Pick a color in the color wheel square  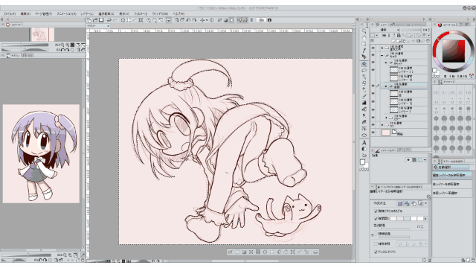point(453,51)
